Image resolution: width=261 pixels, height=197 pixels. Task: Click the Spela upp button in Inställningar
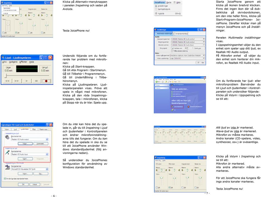coord(196,48)
